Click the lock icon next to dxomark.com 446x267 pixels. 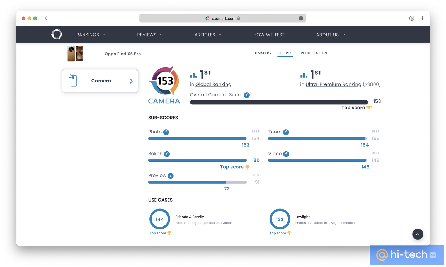click(x=239, y=18)
